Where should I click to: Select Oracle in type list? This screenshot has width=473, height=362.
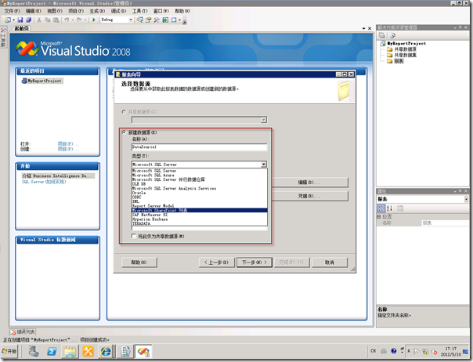[200, 193]
